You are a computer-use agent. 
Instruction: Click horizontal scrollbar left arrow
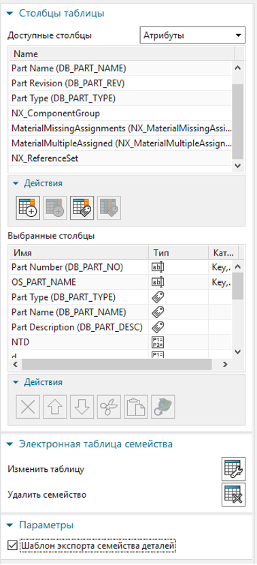tap(16, 364)
